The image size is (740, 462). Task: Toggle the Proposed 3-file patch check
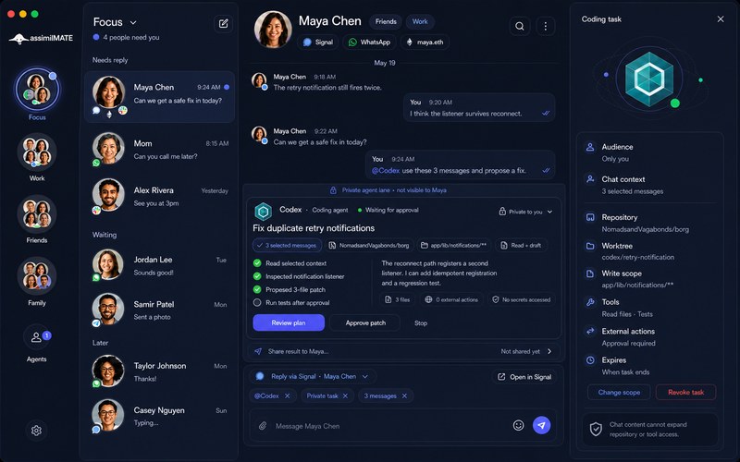point(257,289)
